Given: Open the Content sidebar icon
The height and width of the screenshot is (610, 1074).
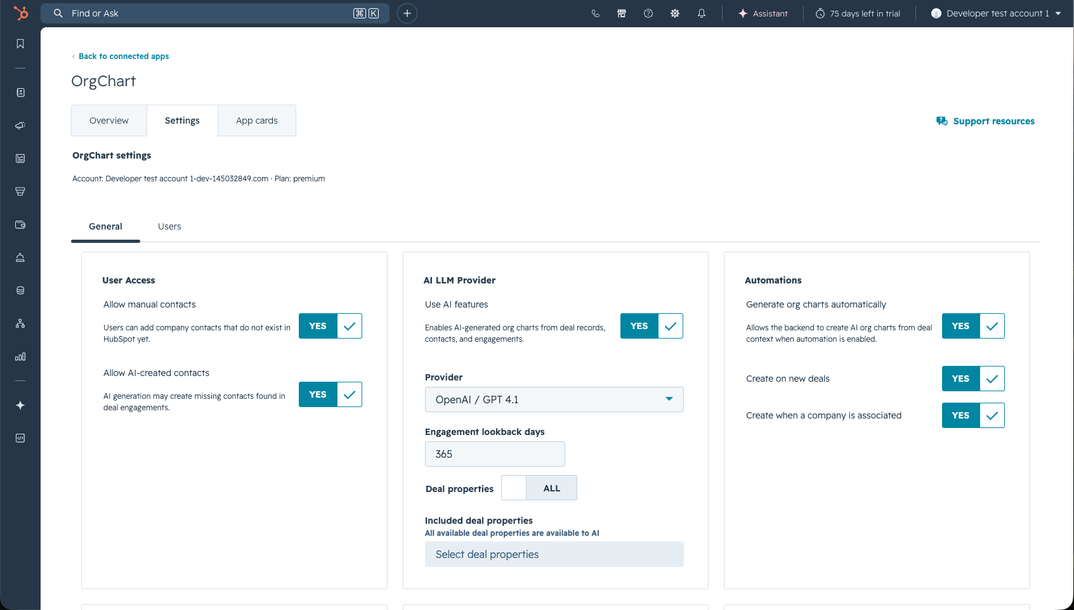Looking at the screenshot, I should (x=20, y=159).
